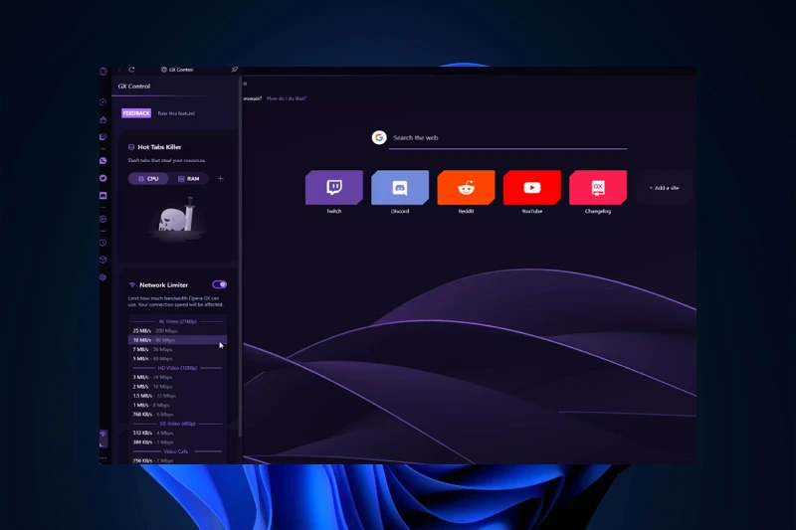The height and width of the screenshot is (530, 796).
Task: Click the FEEDBACK button
Action: click(x=136, y=113)
